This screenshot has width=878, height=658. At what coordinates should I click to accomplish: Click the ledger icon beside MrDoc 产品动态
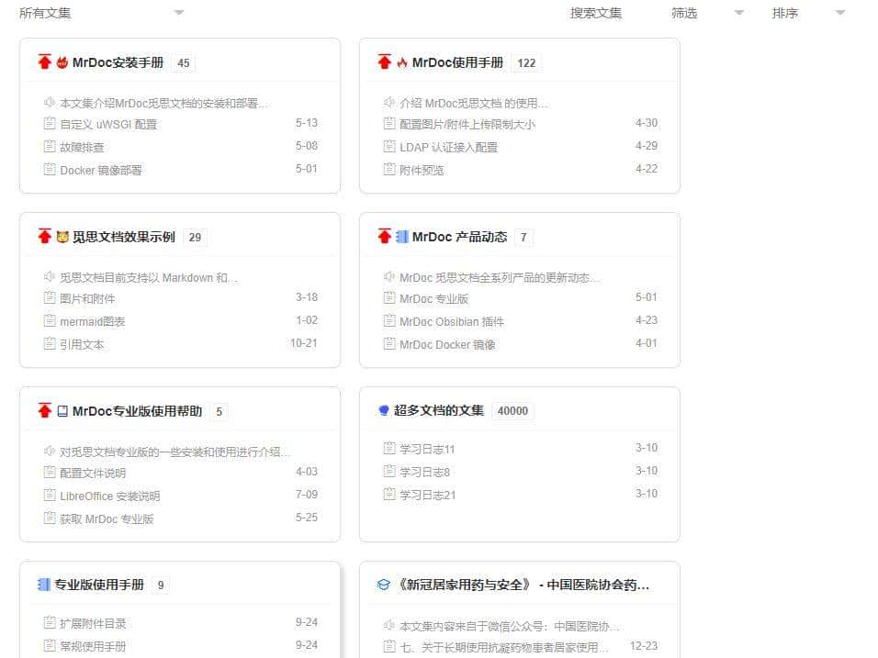[404, 236]
